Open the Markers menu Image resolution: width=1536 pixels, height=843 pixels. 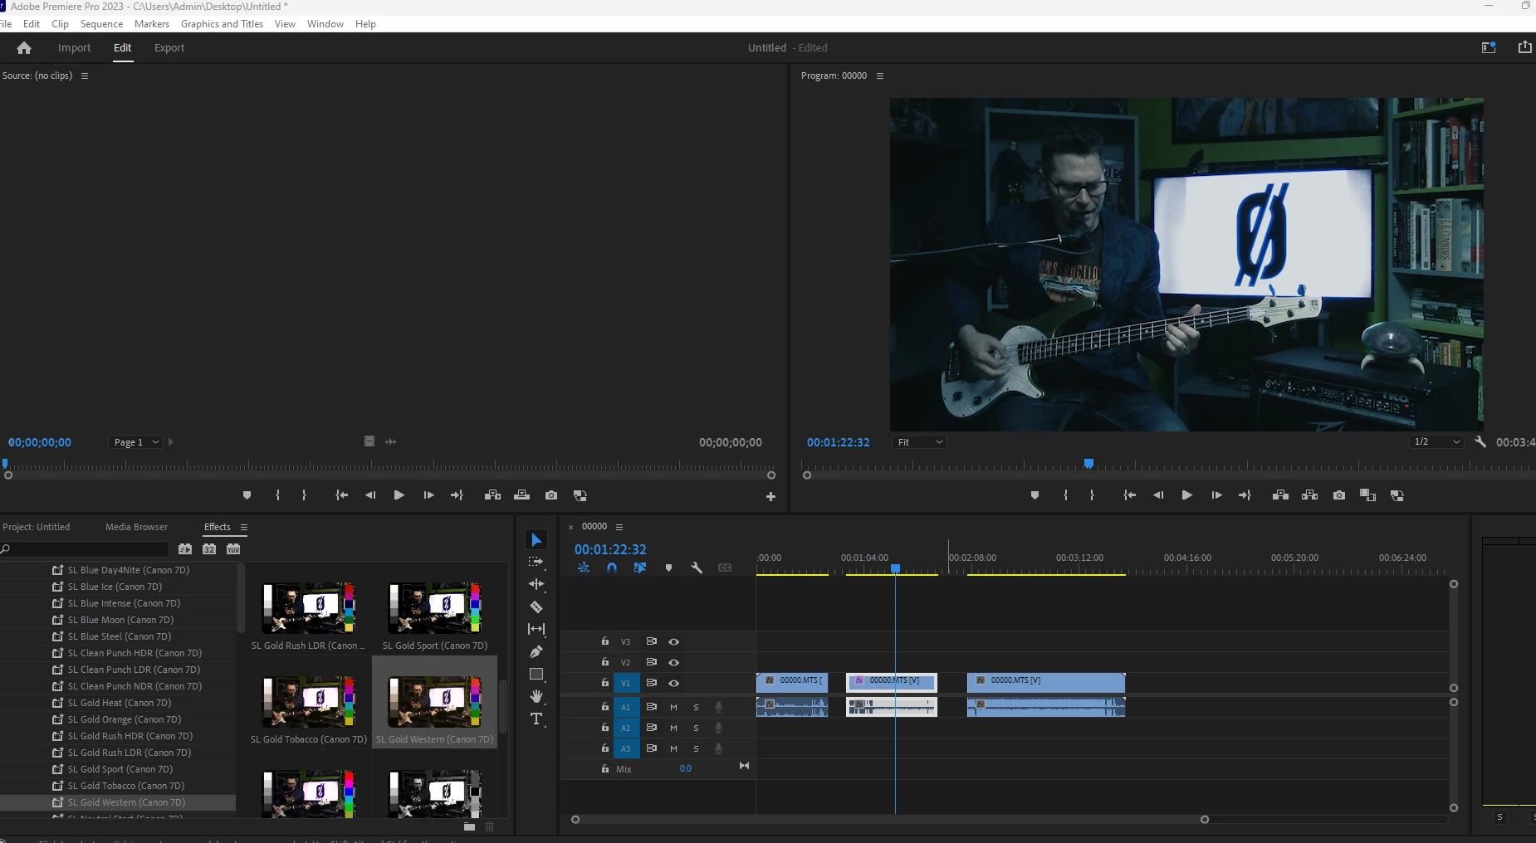(152, 24)
